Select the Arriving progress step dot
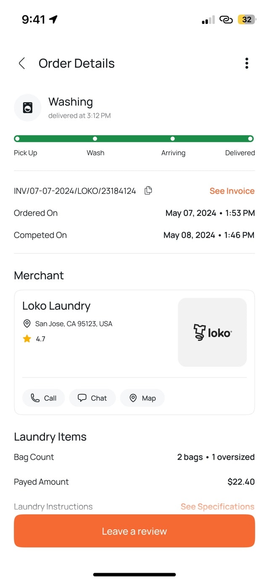The image size is (269, 582). click(x=173, y=139)
